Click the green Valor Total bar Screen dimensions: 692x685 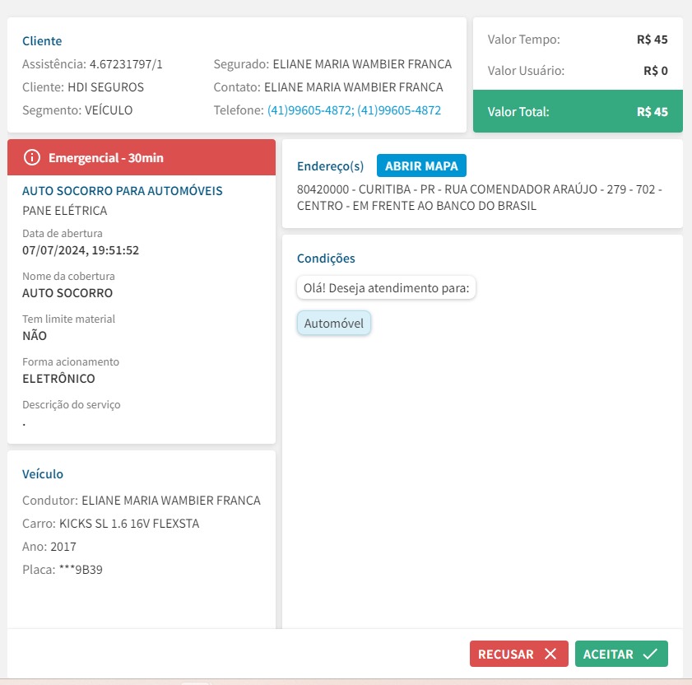pos(578,111)
